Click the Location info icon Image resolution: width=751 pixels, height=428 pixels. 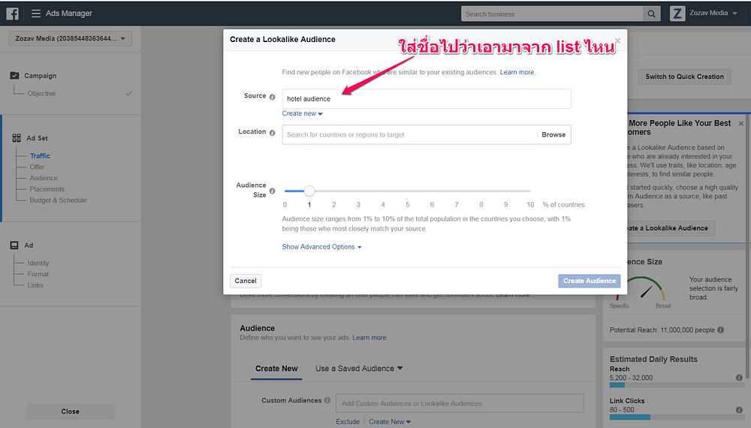(272, 133)
